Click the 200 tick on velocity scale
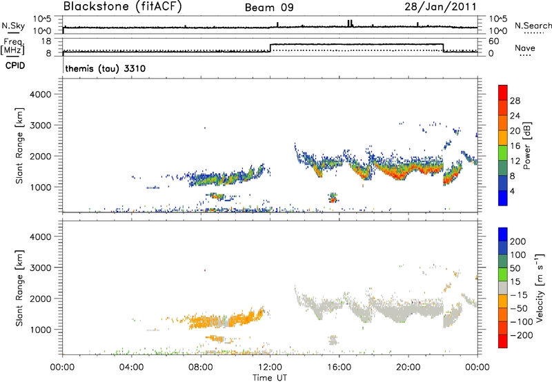The image size is (552, 382). tap(518, 241)
